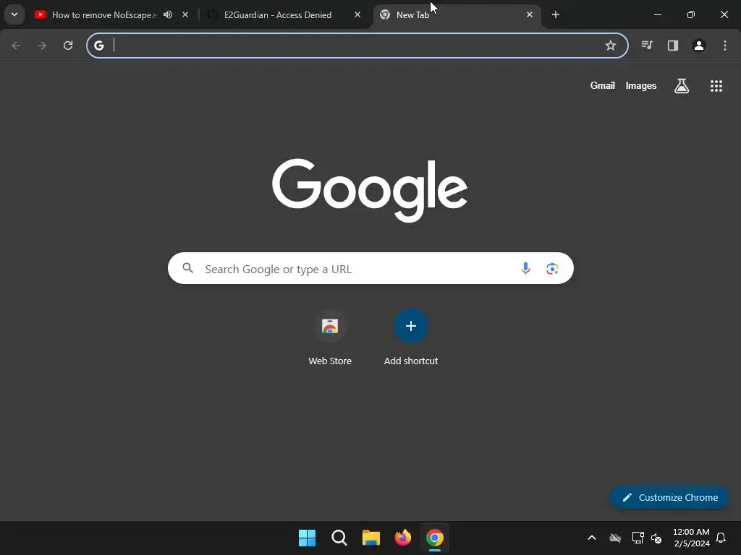
Task: Open the media controls icon
Action: pos(647,46)
